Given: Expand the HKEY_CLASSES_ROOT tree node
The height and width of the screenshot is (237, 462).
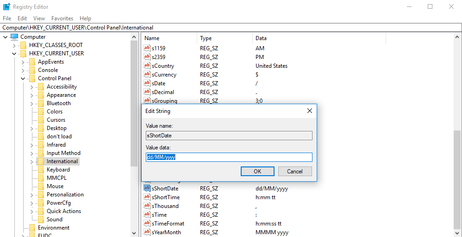Looking at the screenshot, I should click(14, 45).
